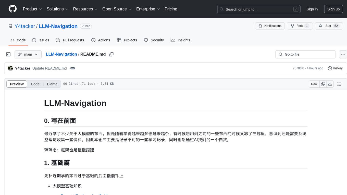347x195 pixels.
Task: Click the repository icon beside Y4tacker
Action: (x=10, y=26)
